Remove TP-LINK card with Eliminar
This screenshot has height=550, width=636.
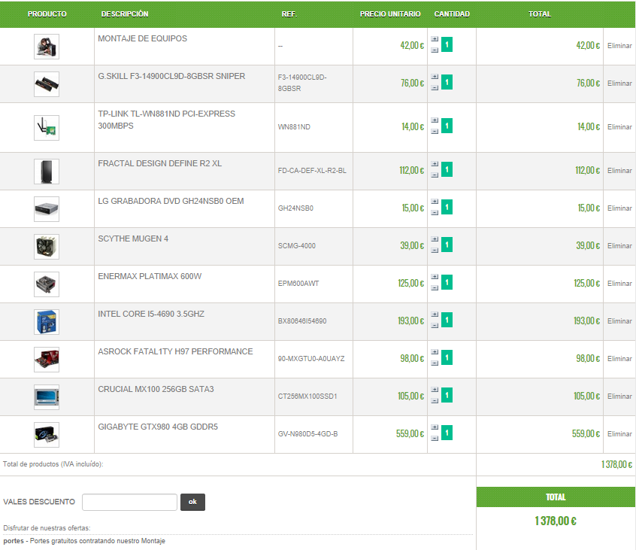pyautogui.click(x=619, y=127)
